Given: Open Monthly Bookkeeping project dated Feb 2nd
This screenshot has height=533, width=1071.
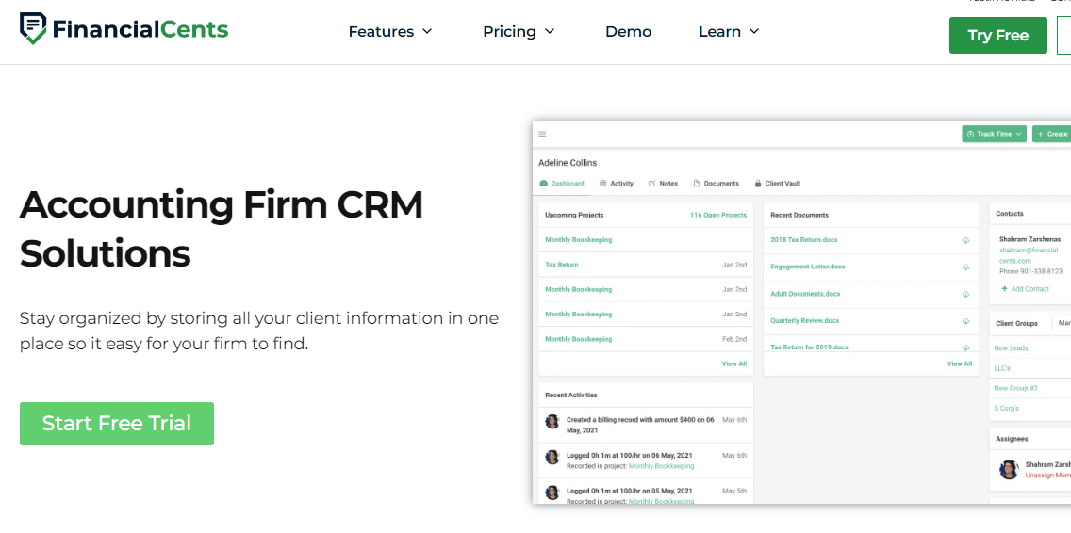Looking at the screenshot, I should pos(579,339).
